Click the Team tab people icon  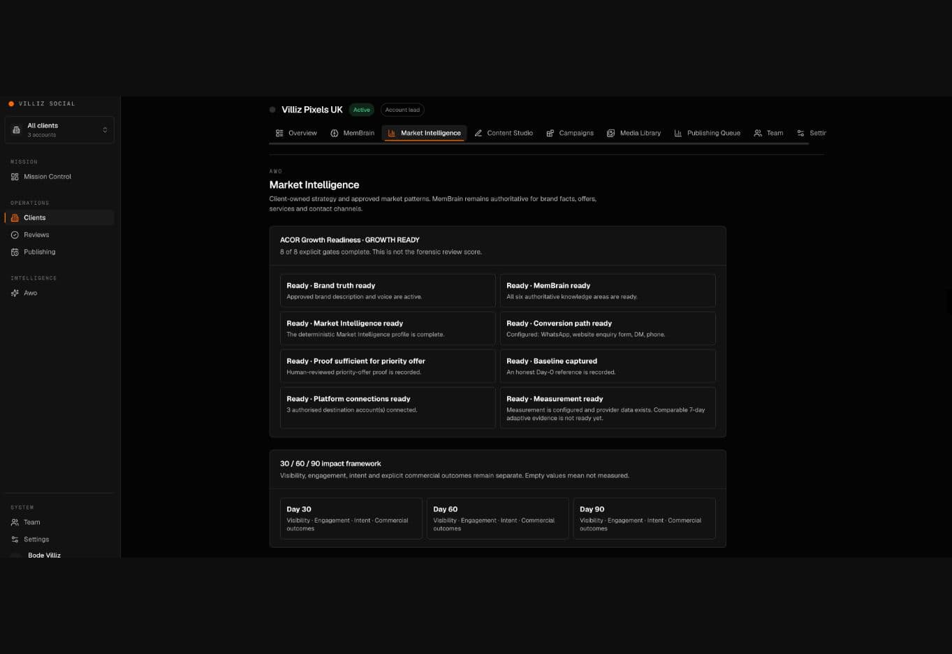[758, 133]
